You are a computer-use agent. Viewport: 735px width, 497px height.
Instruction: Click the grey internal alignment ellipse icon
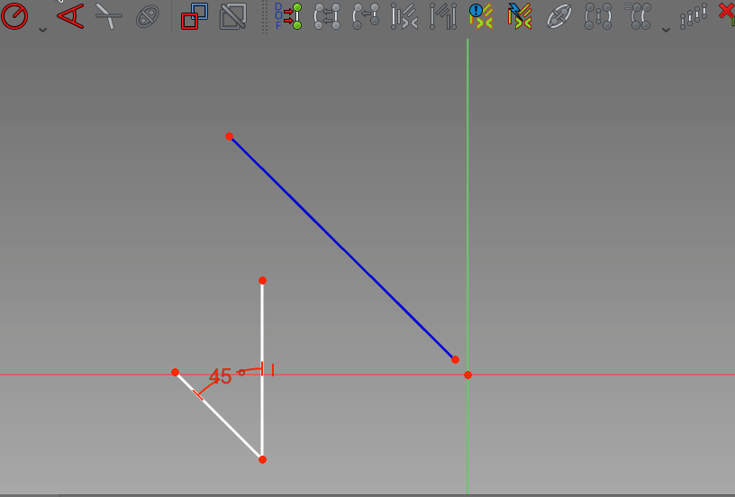(147, 15)
